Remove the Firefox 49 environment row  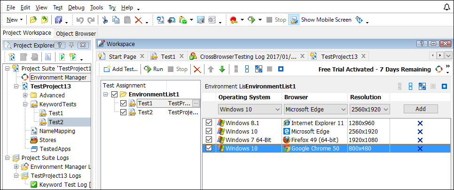tap(420, 140)
